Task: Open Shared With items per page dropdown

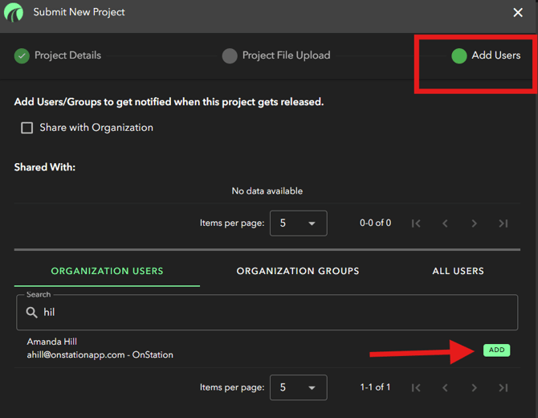Action: pos(298,223)
